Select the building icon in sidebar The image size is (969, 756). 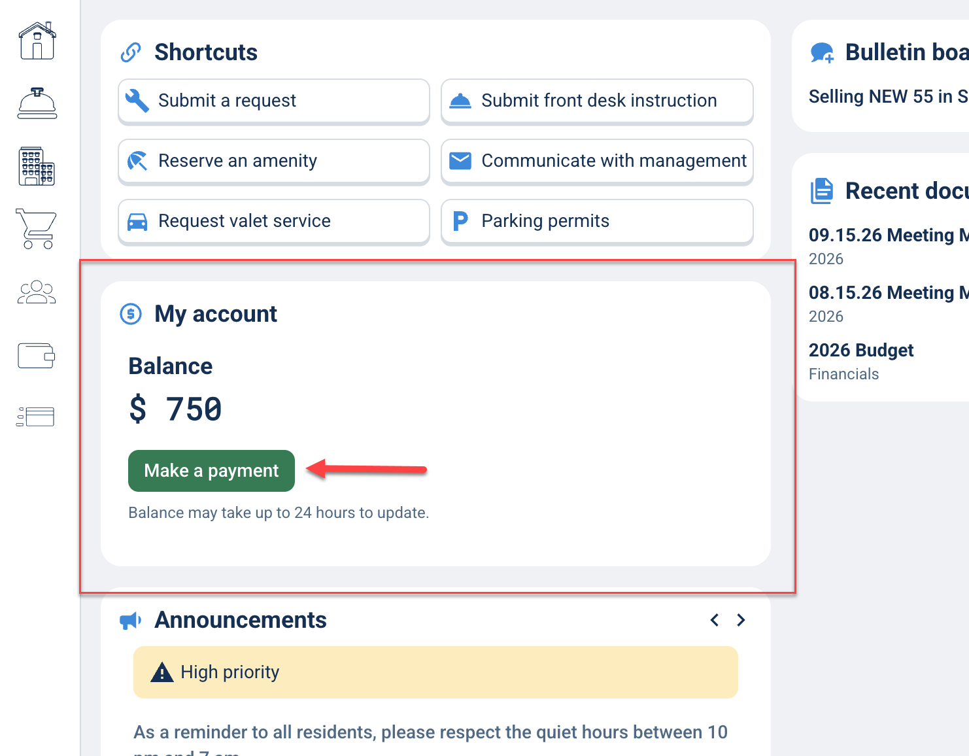[x=37, y=166]
